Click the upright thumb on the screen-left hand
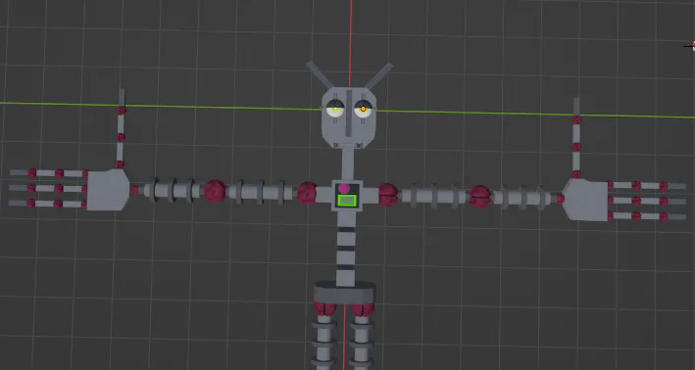This screenshot has height=370, width=695. tap(121, 128)
